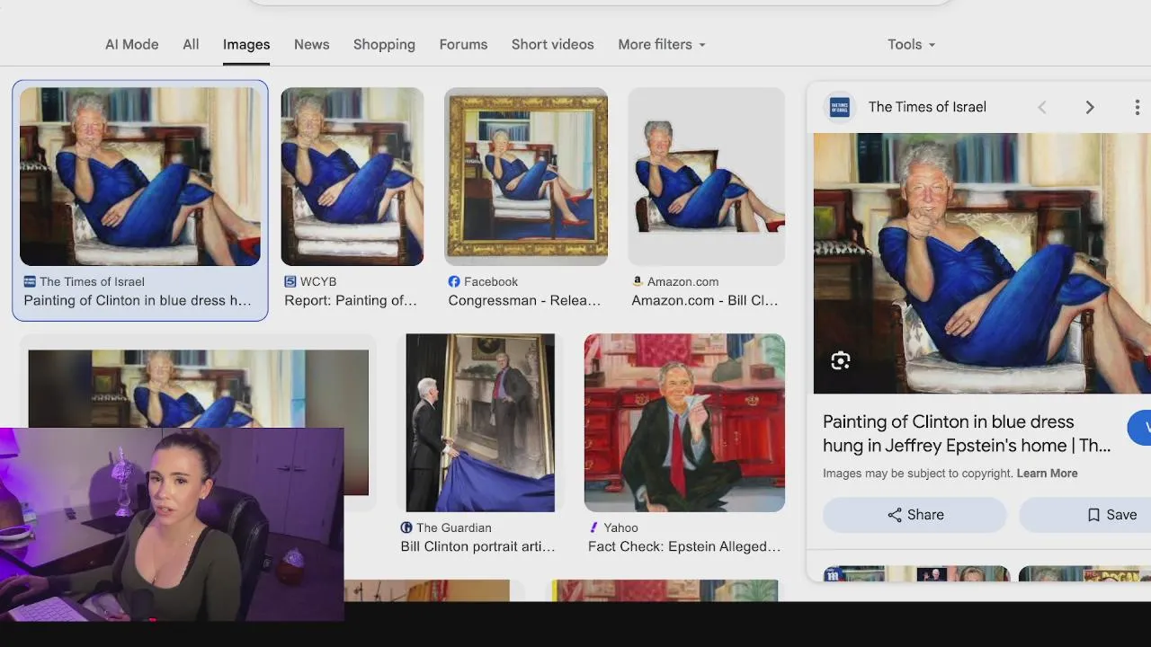Viewport: 1151px width, 647px height.
Task: Click the Google Lens search icon on preview image
Action: click(841, 361)
